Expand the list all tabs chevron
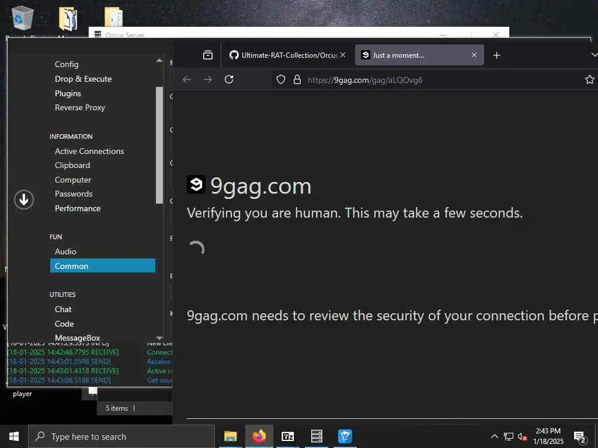The width and height of the screenshot is (598, 448). point(594,55)
